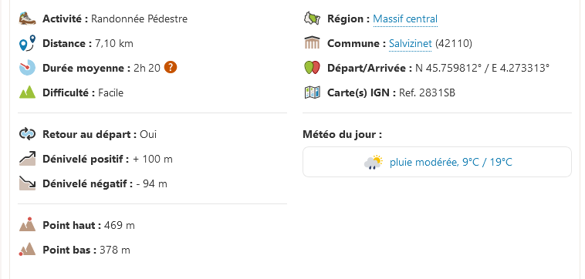The width and height of the screenshot is (585, 279).
Task: Click the negative elevation descent icon
Action: click(27, 183)
